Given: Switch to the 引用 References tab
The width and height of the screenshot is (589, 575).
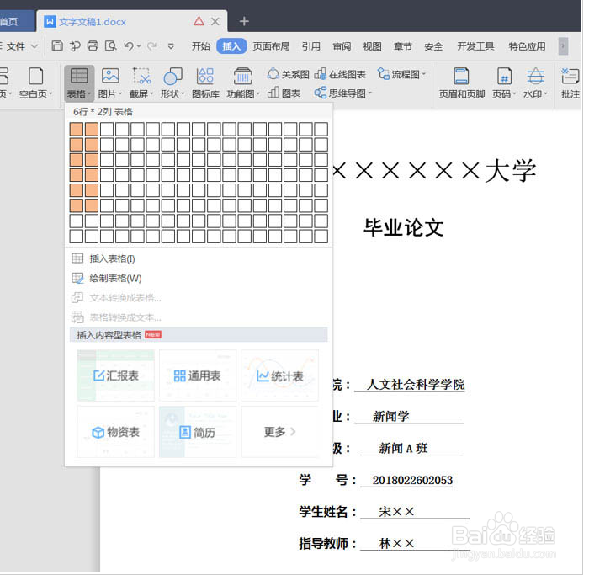Looking at the screenshot, I should pos(311,46).
